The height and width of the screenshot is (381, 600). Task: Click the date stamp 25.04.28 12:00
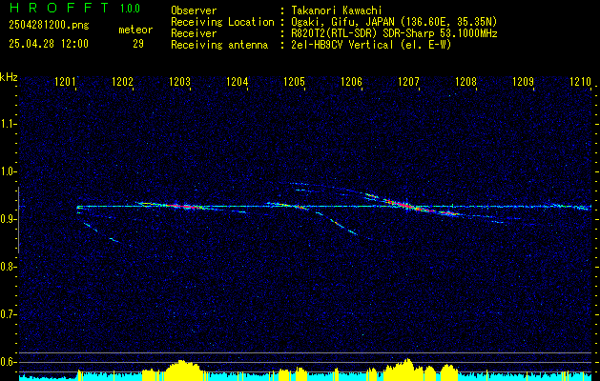coord(49,44)
